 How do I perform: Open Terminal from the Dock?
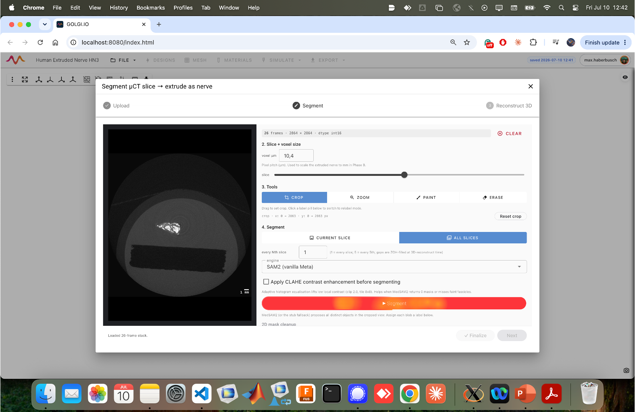point(332,394)
